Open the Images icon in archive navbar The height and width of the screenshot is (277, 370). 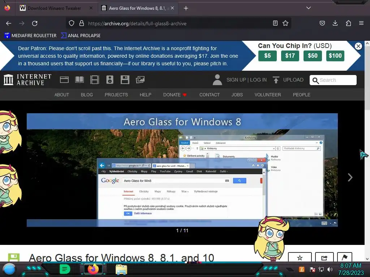point(140,80)
